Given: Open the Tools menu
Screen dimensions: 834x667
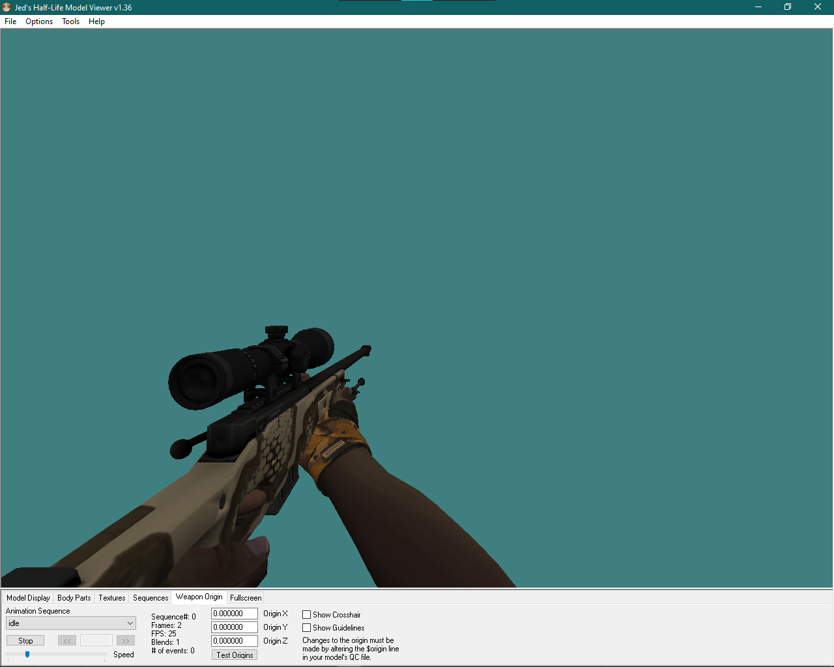Looking at the screenshot, I should pos(70,21).
